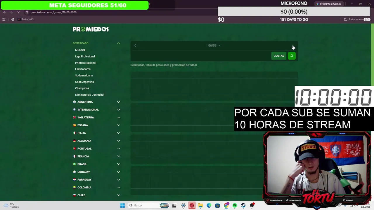Viewport: 374px width, 210px height.
Task: Expand the Brasil section
Action: click(119, 164)
